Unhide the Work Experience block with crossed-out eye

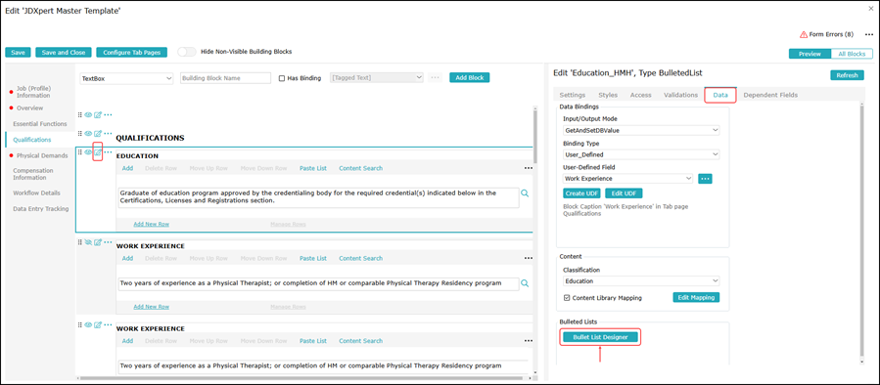88,242
